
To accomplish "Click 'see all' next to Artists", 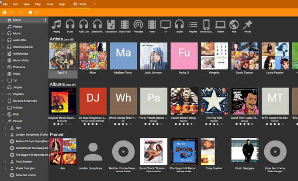I will click(x=69, y=40).
